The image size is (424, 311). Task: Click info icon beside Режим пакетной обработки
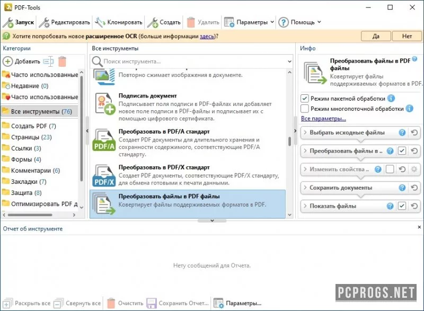tap(391, 98)
